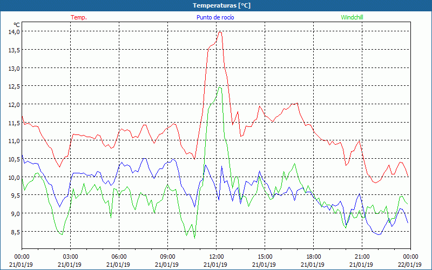Viewport: 432px width, 270px height.
Task: Click the 21:00 time axis label
Action: coord(362,257)
